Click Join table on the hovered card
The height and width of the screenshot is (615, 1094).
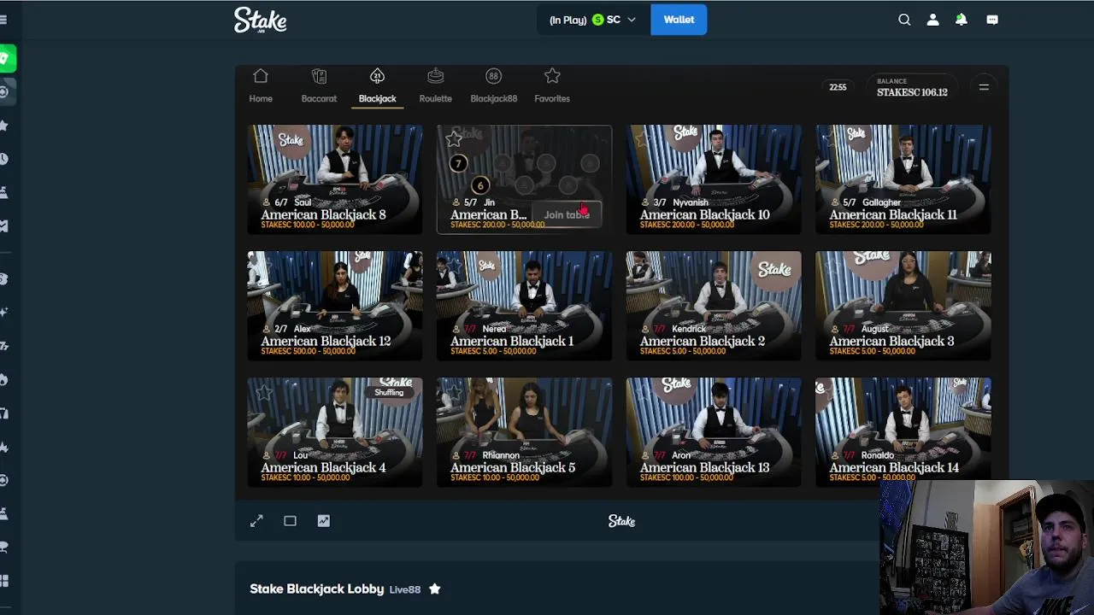click(x=567, y=215)
